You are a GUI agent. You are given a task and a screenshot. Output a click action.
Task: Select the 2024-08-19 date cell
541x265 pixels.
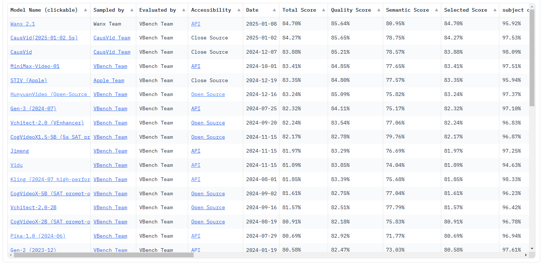tap(261, 222)
